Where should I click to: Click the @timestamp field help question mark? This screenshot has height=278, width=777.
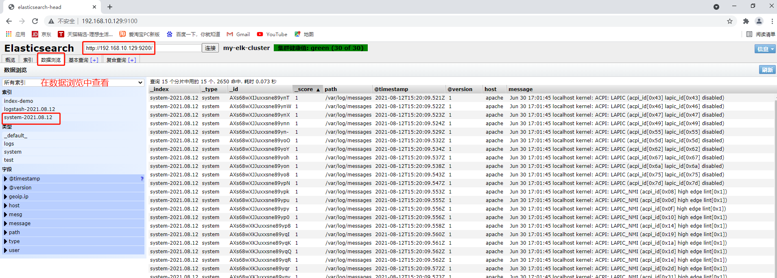click(142, 178)
